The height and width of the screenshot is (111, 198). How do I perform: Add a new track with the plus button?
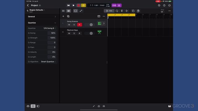click(63, 16)
